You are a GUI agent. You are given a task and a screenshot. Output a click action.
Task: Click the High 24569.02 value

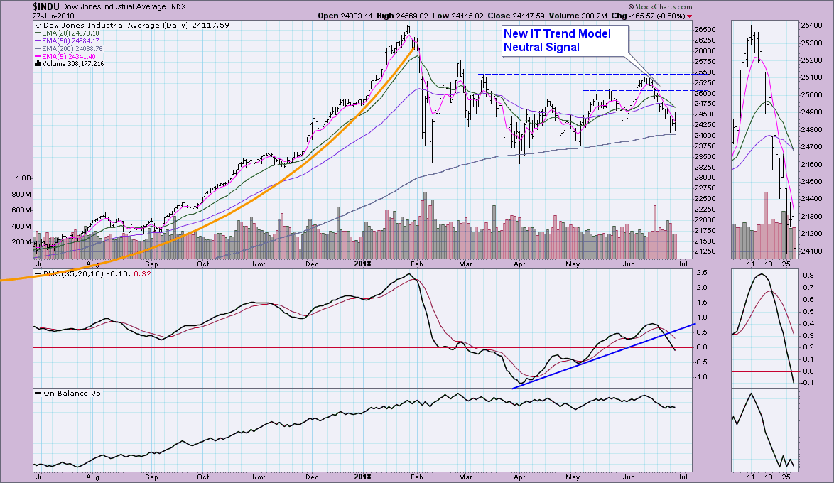coord(402,16)
